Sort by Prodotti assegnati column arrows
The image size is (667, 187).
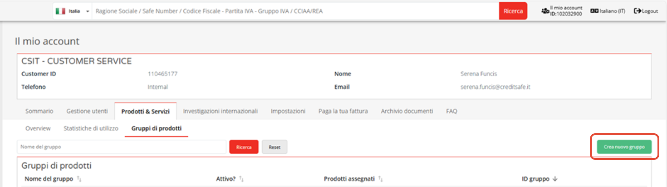pyautogui.click(x=380, y=179)
